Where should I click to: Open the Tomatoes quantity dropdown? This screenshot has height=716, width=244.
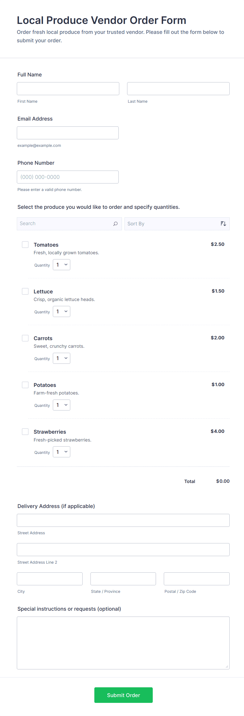[62, 264]
